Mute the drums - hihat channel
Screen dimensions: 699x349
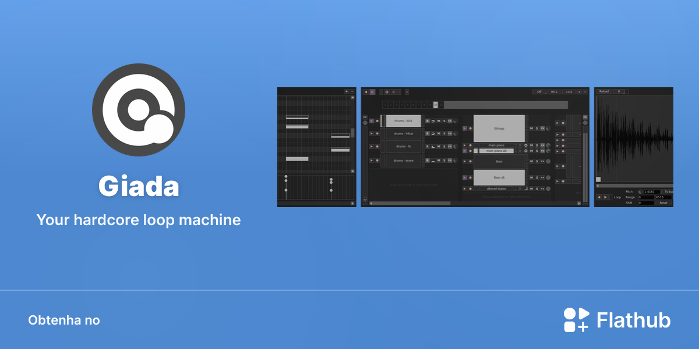pyautogui.click(x=439, y=134)
